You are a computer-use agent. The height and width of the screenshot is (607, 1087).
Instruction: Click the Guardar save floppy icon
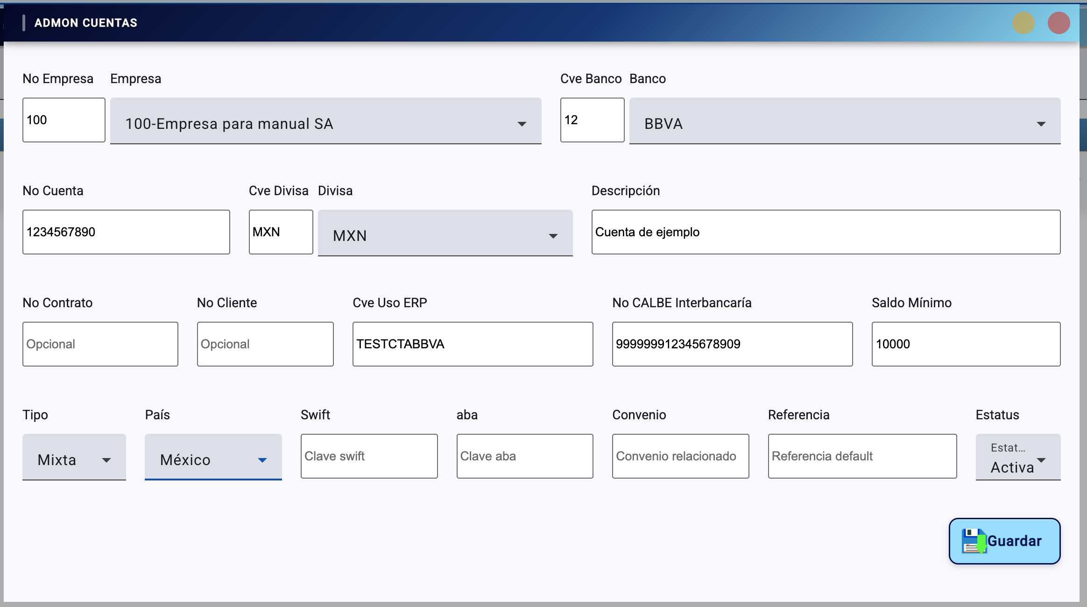point(974,541)
